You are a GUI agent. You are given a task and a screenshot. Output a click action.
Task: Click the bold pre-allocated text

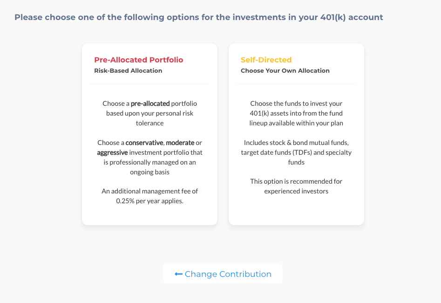tap(150, 103)
